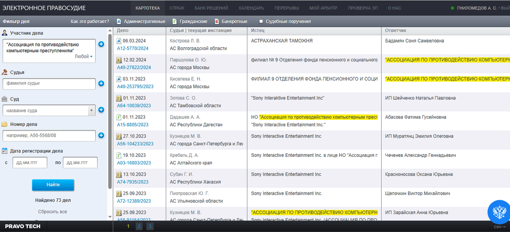Click case type icon for A15-8805/2023
This screenshot has height=232, width=510.
point(119,117)
